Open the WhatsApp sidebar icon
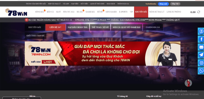This screenshot has width=204, height=99. point(201,71)
